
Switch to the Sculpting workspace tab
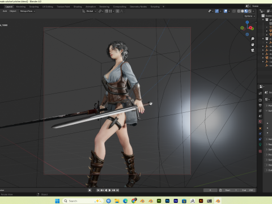[x=34, y=7]
